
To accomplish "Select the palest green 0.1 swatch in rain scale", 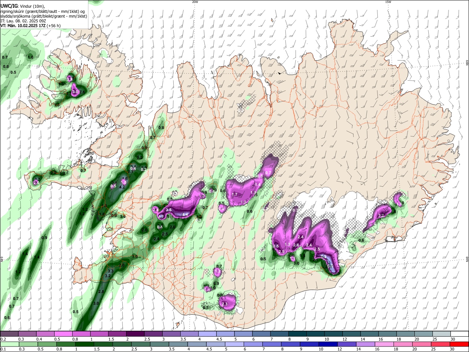I will (x=10, y=344).
